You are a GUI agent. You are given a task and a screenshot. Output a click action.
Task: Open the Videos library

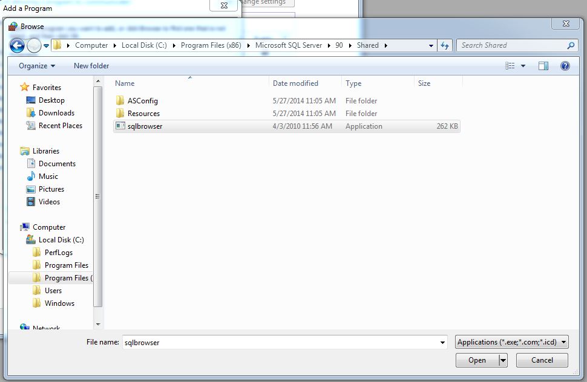tap(49, 202)
